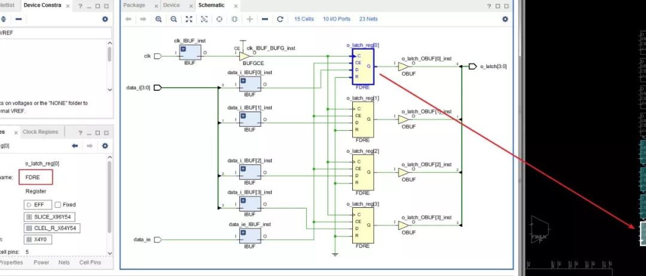Click CLEL_R_X64Y54 tile button
This screenshot has height=276, width=646.
coord(52,228)
